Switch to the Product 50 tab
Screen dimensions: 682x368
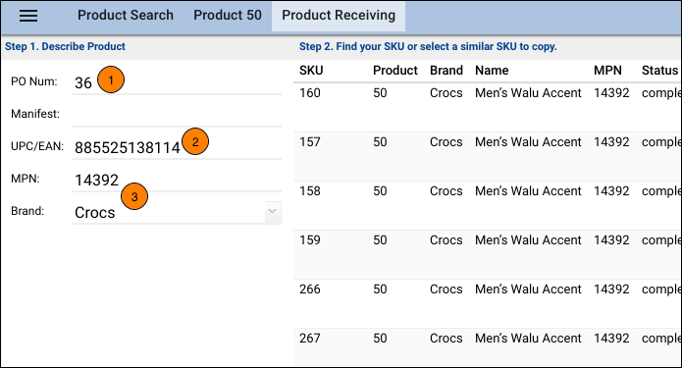point(228,16)
